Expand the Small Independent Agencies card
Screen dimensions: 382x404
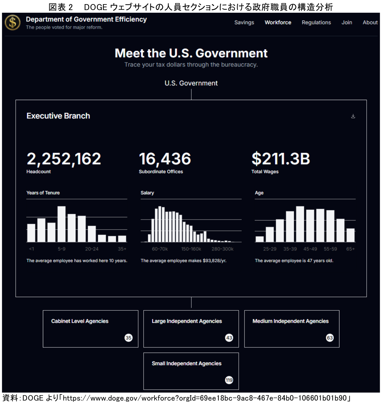click(191, 371)
